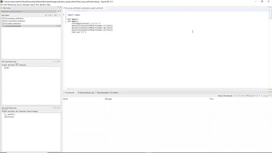272x153 pixels.
Task: Open the Run menu
Action: [37, 5]
